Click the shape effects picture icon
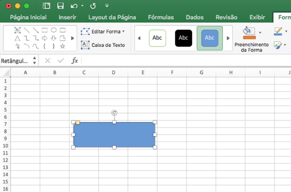 (x=278, y=45)
